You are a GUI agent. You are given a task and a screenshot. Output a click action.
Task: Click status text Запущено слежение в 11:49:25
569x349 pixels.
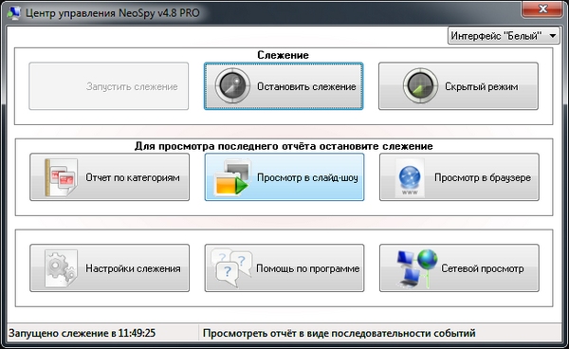click(82, 333)
